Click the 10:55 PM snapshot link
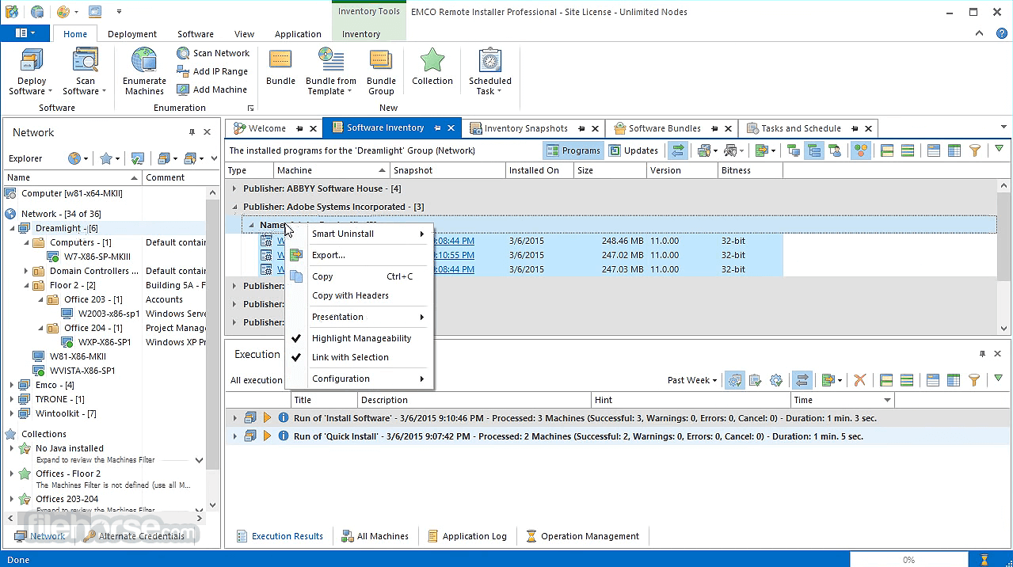This screenshot has height=567, width=1013. coord(455,255)
